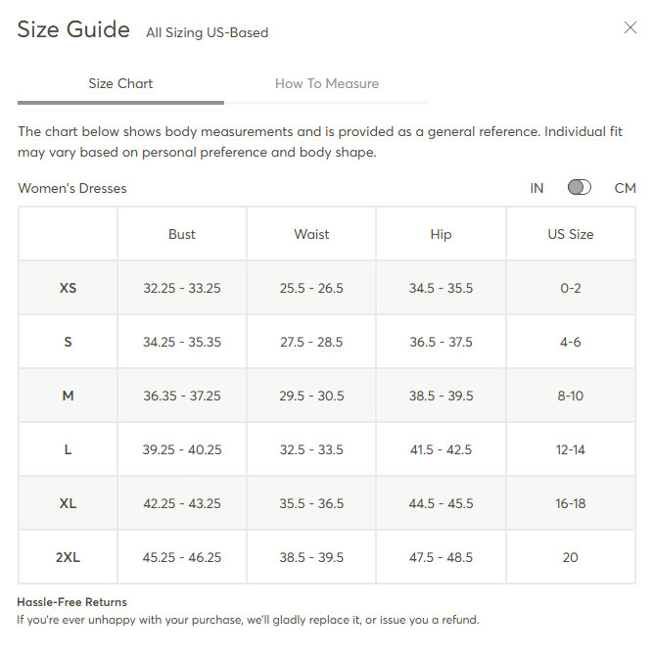
Task: Select the Size Chart tab
Action: pos(120,83)
